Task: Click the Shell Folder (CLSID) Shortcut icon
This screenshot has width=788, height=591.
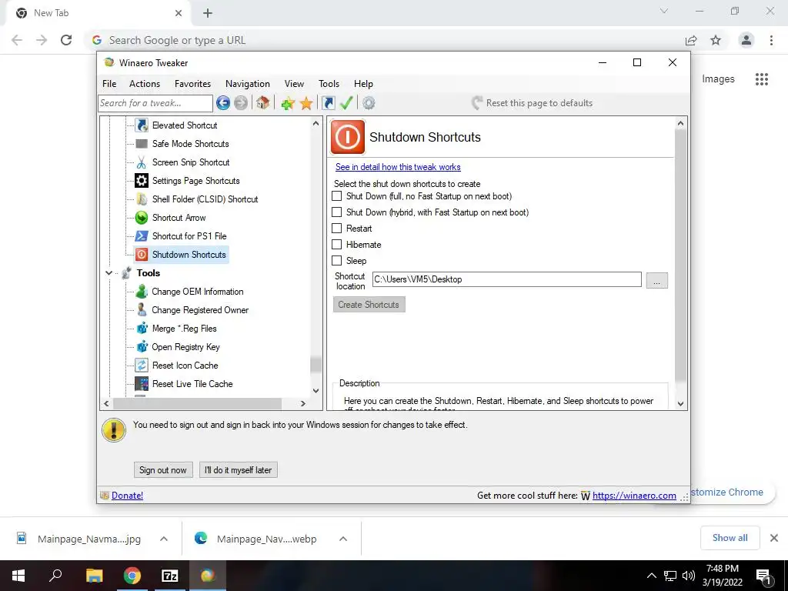Action: pyautogui.click(x=142, y=199)
